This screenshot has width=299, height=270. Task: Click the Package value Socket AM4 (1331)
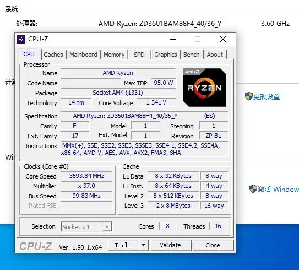coord(118,93)
